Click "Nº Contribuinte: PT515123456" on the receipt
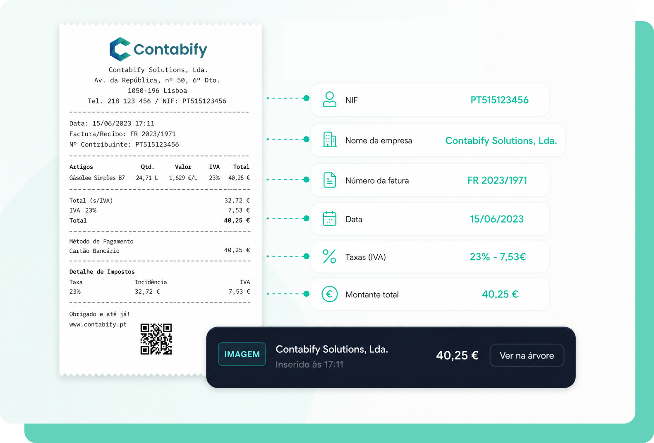The width and height of the screenshot is (654, 443). pyautogui.click(x=124, y=144)
